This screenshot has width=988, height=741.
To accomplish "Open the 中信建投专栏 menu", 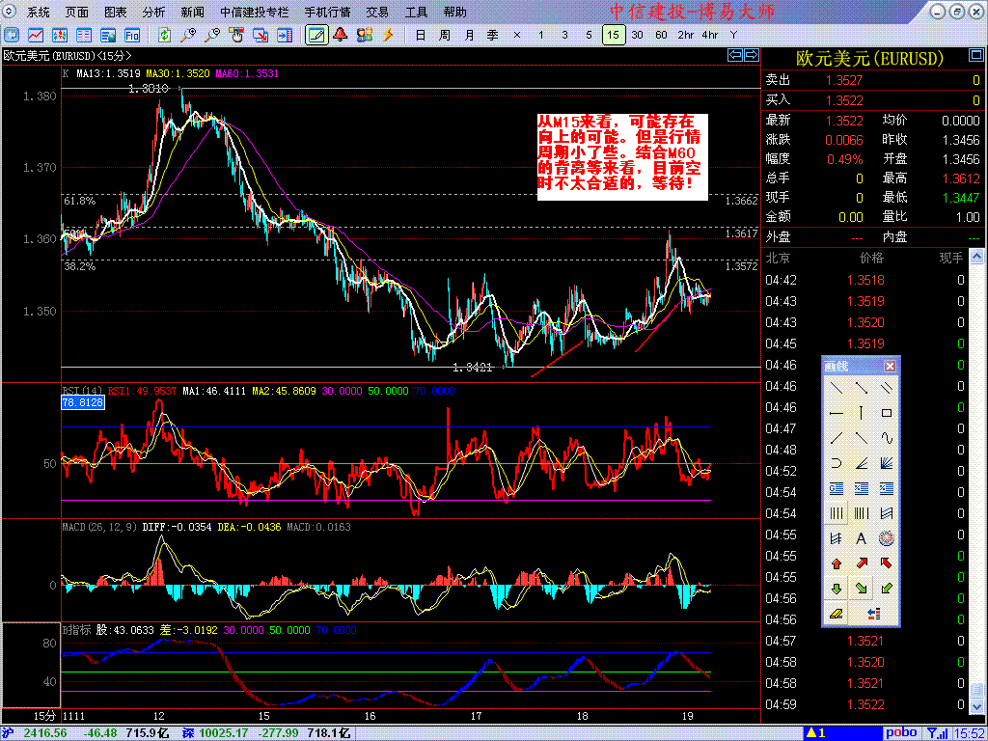I will [x=255, y=12].
